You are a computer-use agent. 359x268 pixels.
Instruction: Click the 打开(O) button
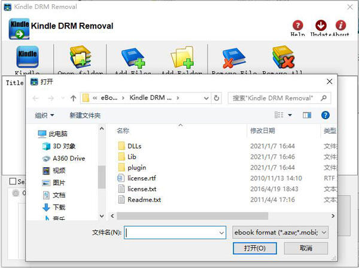pos(255,248)
